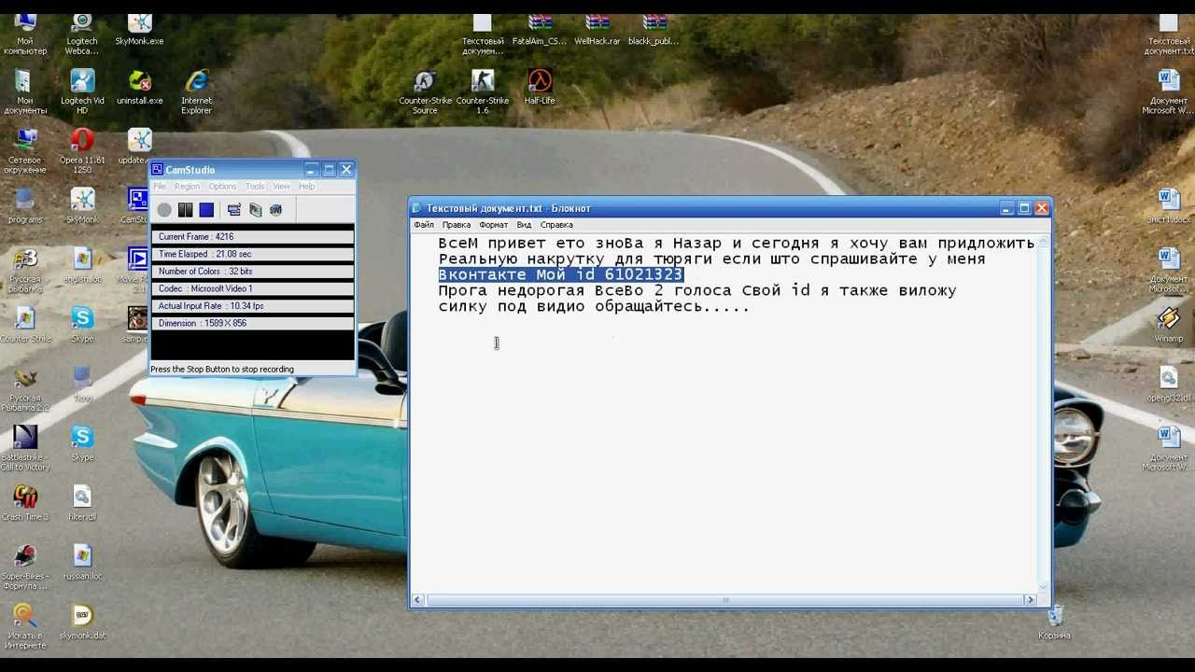Stop recording with the blue Stop button
Viewport: 1195px width, 672px height.
point(206,210)
